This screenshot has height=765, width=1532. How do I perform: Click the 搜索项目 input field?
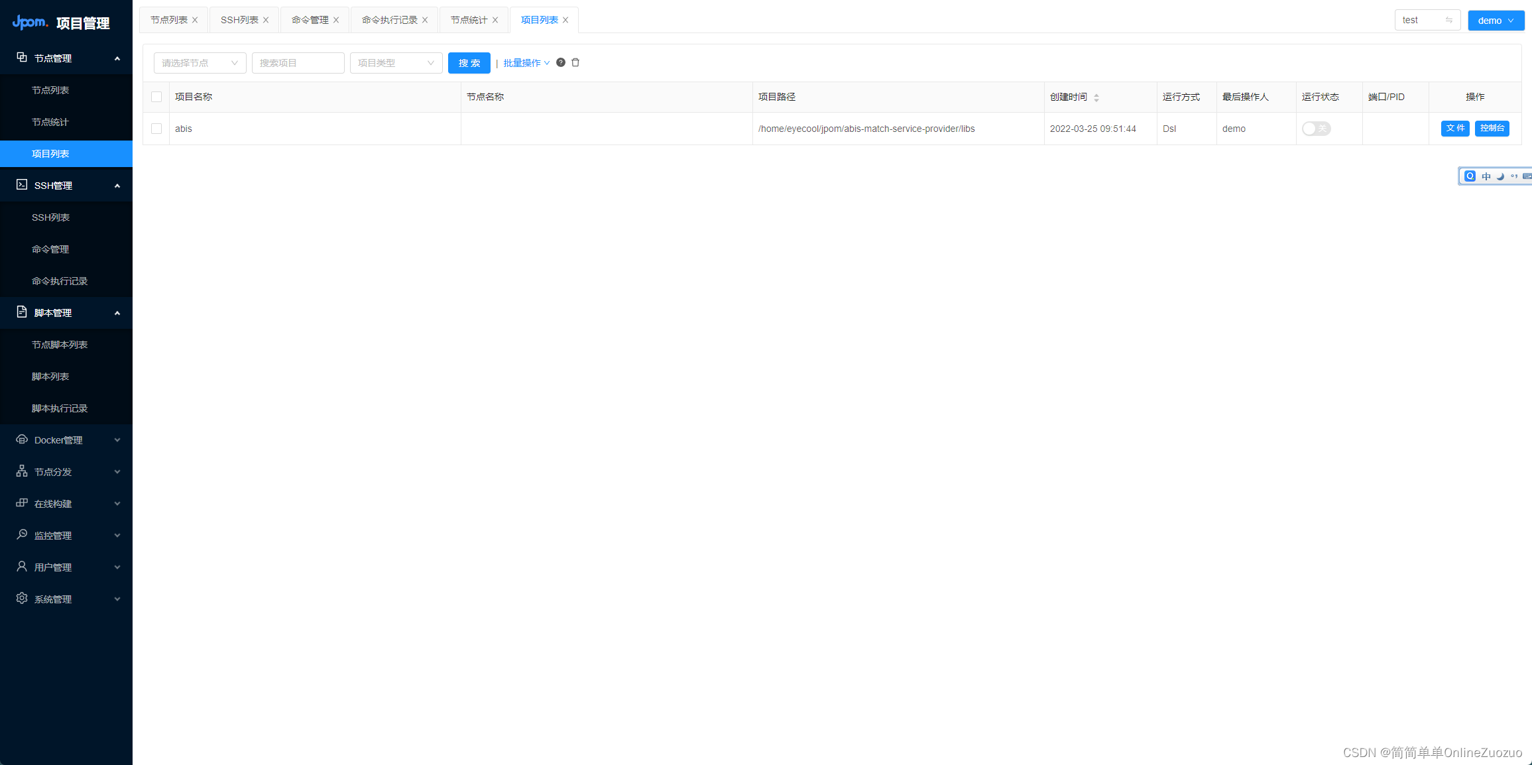(x=298, y=63)
